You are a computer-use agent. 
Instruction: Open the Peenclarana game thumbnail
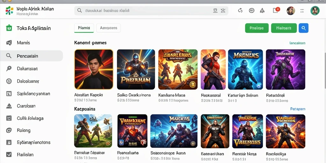coord(132,131)
